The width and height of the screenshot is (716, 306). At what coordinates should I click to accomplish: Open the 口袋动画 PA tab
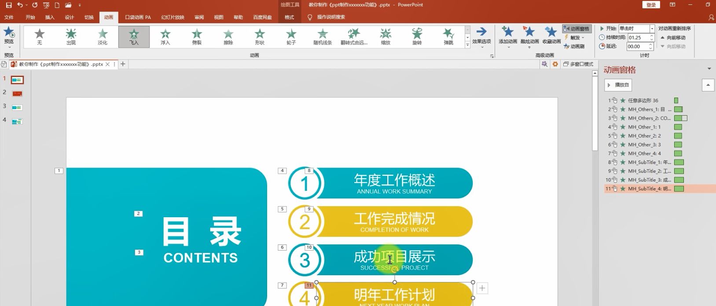138,17
